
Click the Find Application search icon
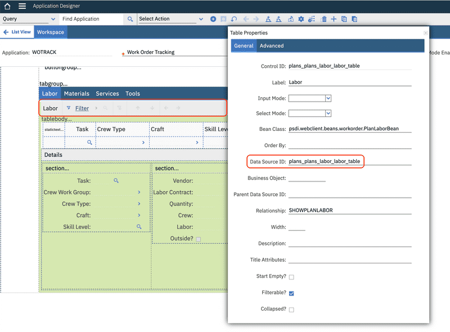130,19
